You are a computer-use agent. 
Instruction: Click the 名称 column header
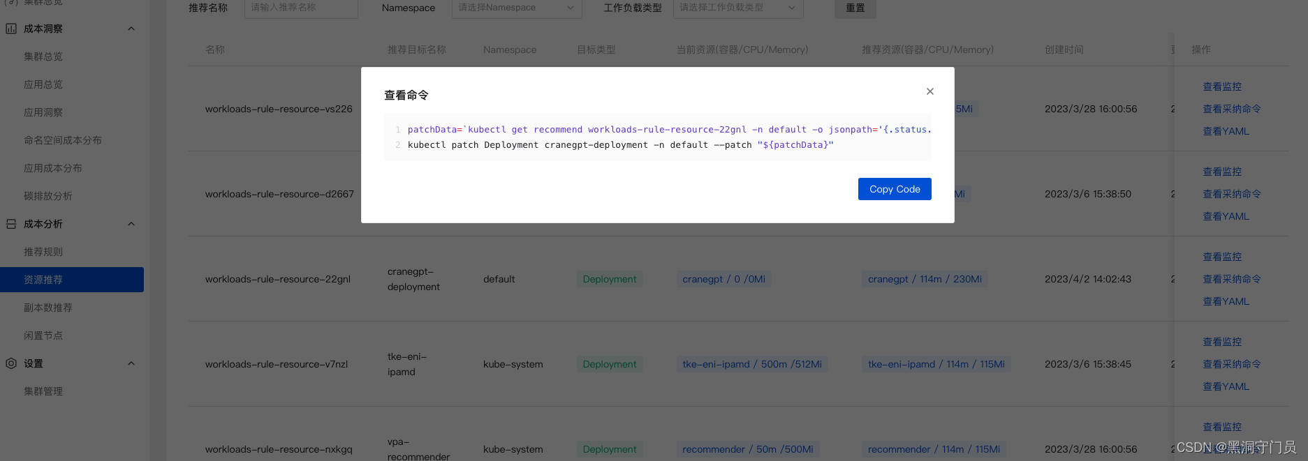tap(215, 50)
